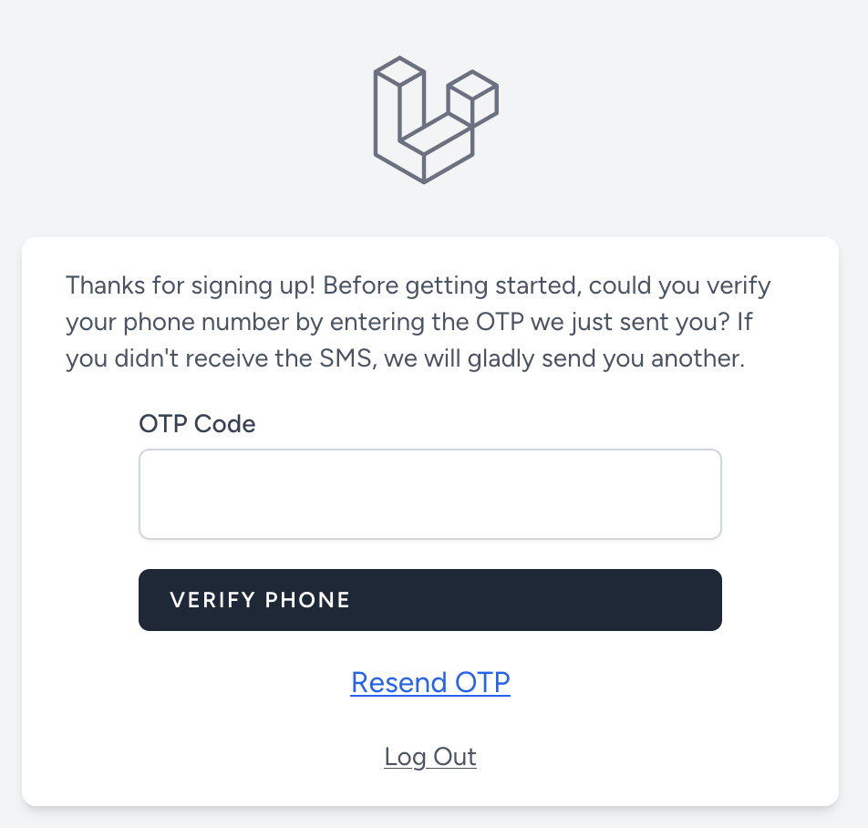Select the Log Out link

coord(430,757)
